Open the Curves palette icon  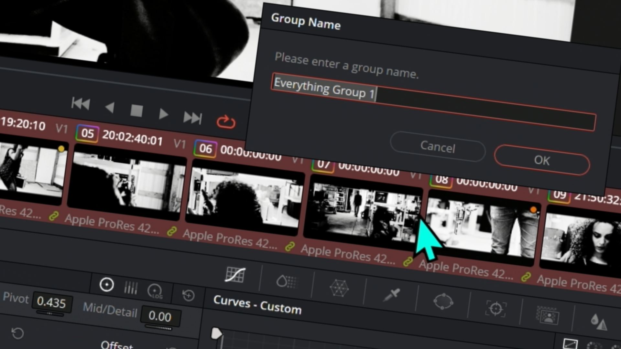click(235, 275)
